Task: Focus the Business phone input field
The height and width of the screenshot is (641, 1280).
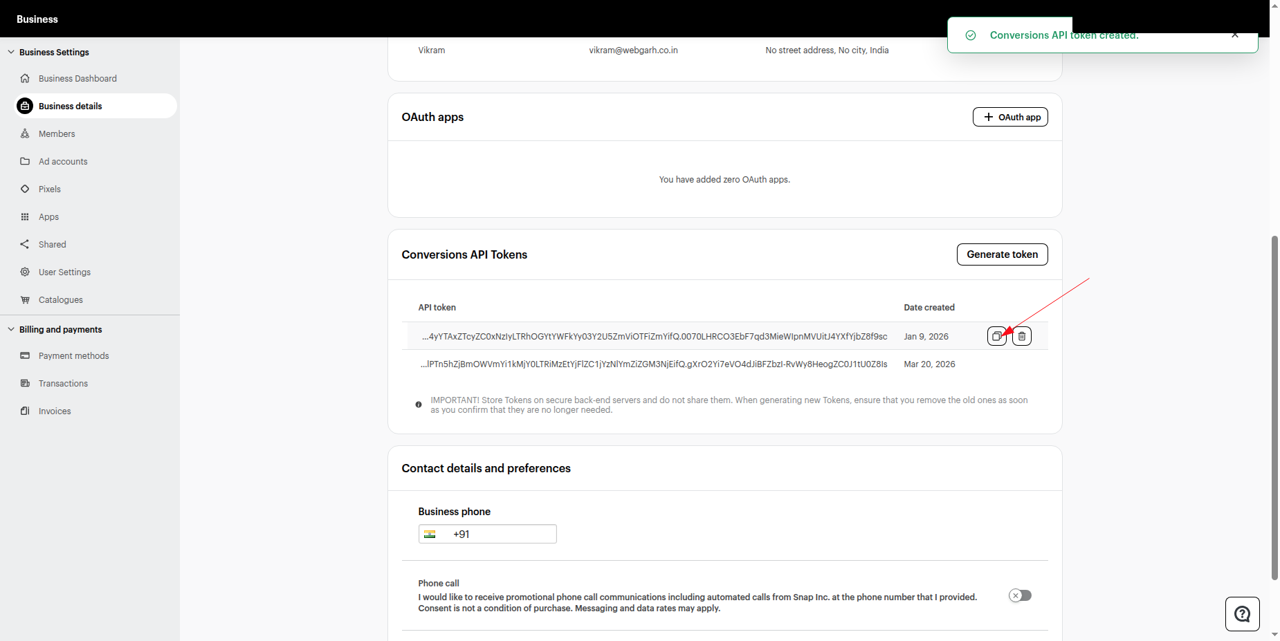Action: 487,534
